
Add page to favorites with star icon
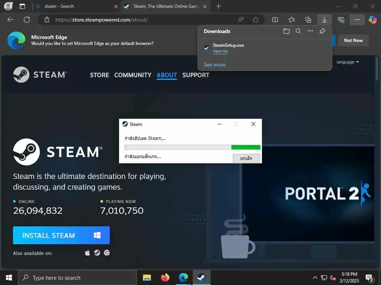(255, 20)
